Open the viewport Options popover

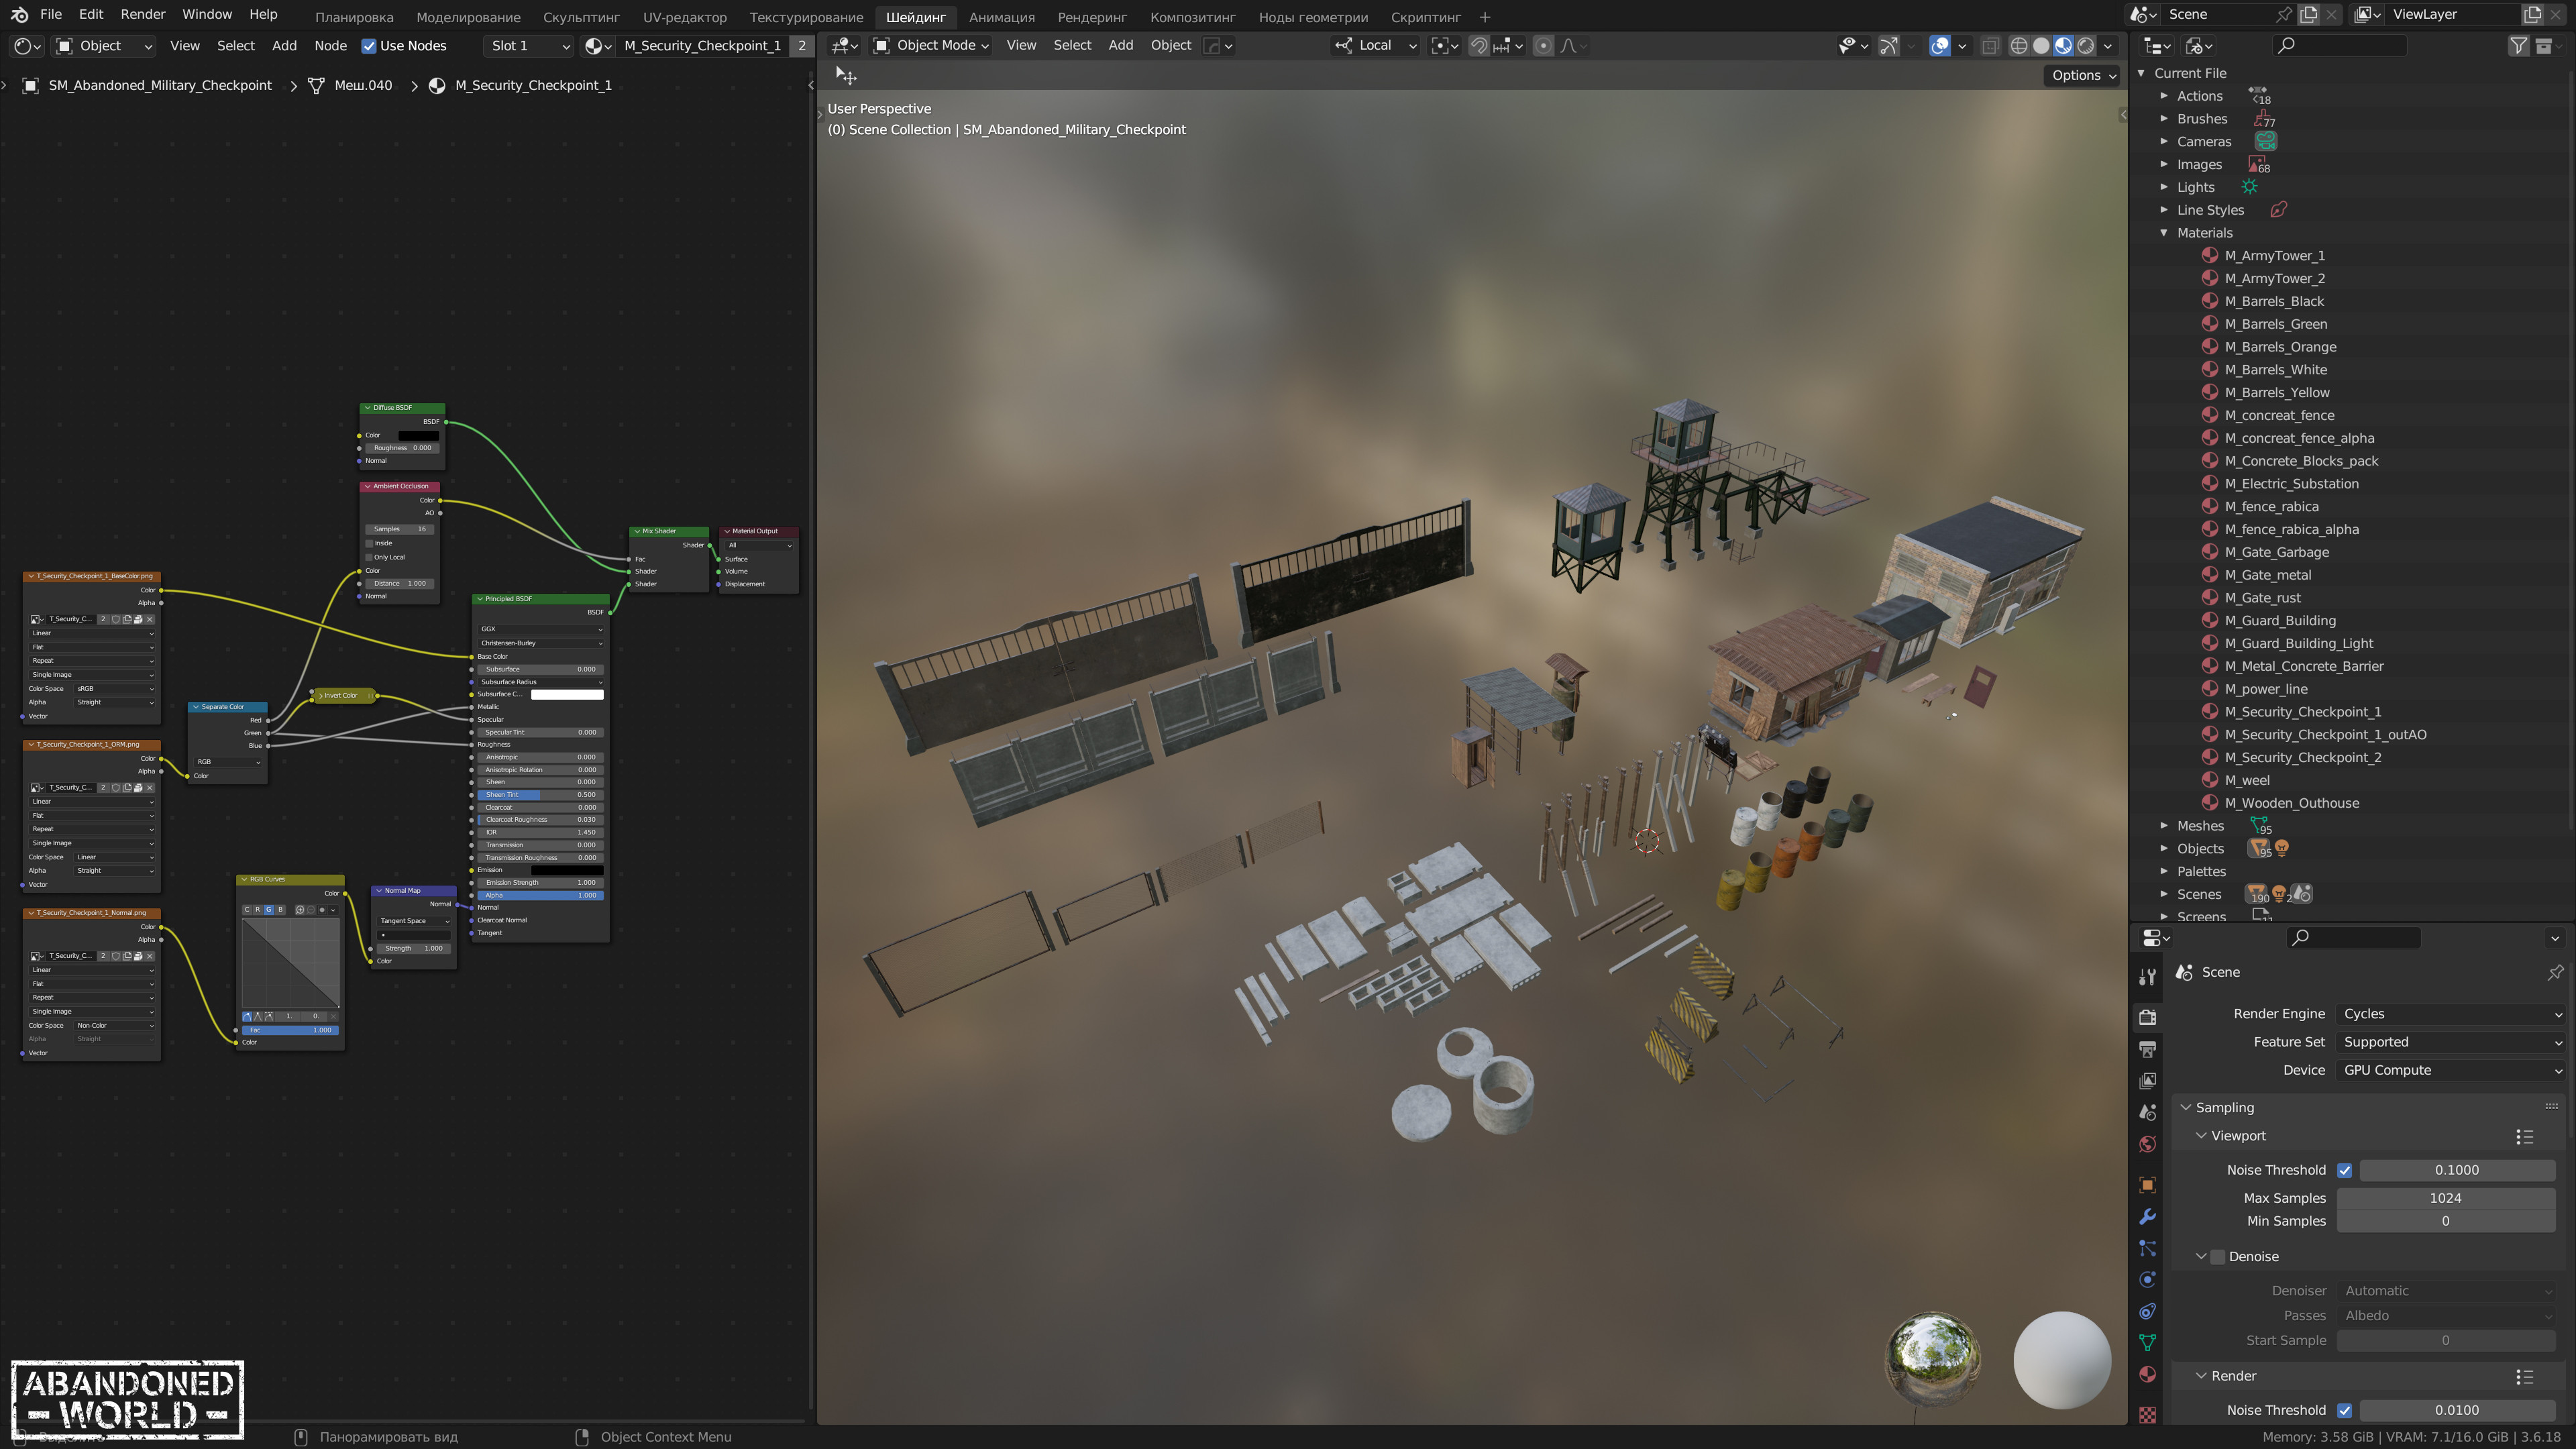[2083, 76]
